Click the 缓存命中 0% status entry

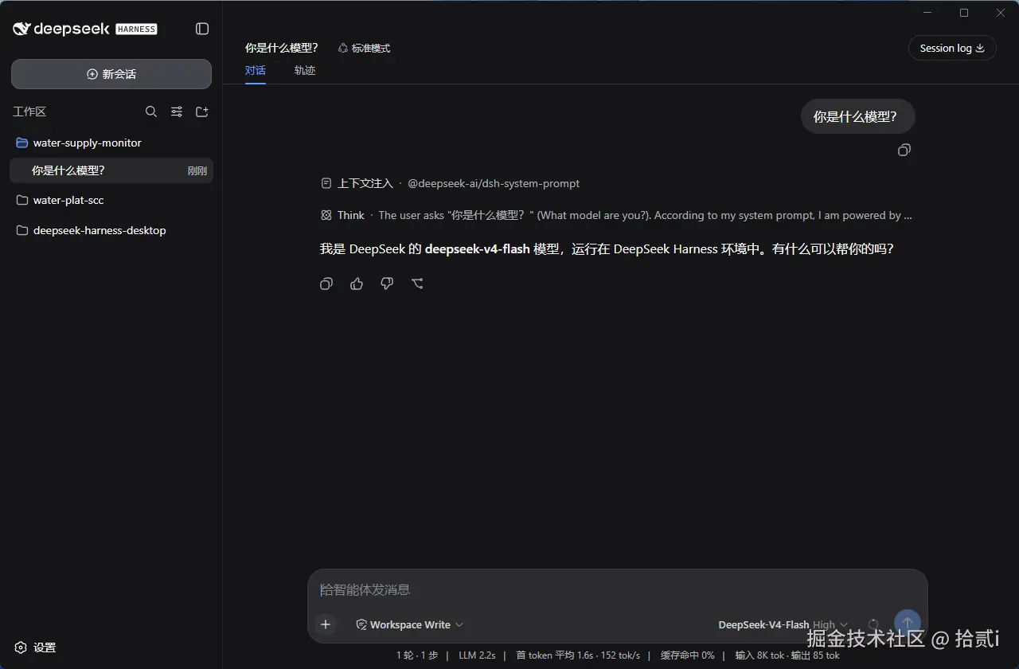(687, 655)
